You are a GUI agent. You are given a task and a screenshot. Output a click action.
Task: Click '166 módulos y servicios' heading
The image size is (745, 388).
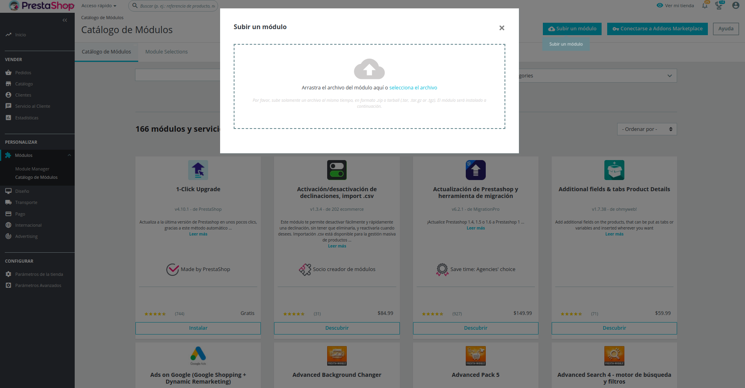tap(178, 129)
